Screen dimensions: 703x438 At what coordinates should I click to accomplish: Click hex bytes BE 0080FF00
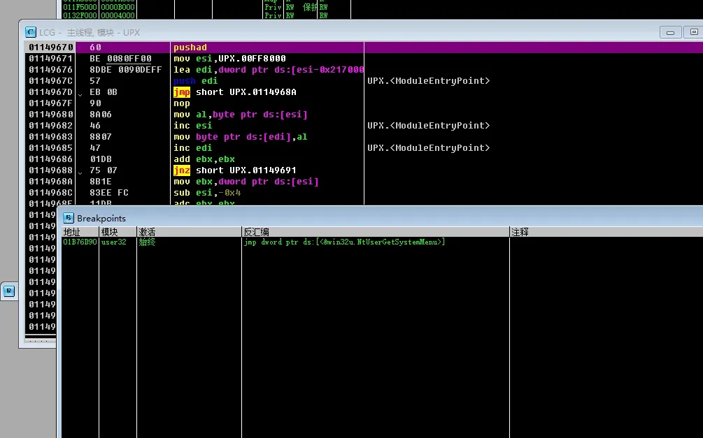point(120,58)
